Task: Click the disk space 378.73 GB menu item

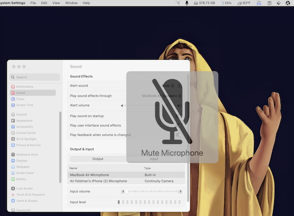Action: point(204,3)
